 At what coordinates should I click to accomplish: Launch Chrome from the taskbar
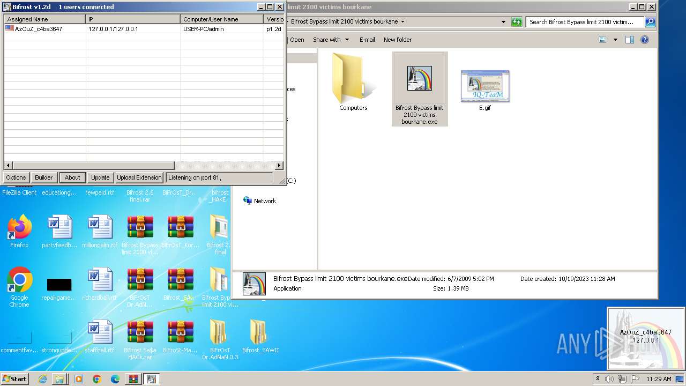(x=97, y=379)
